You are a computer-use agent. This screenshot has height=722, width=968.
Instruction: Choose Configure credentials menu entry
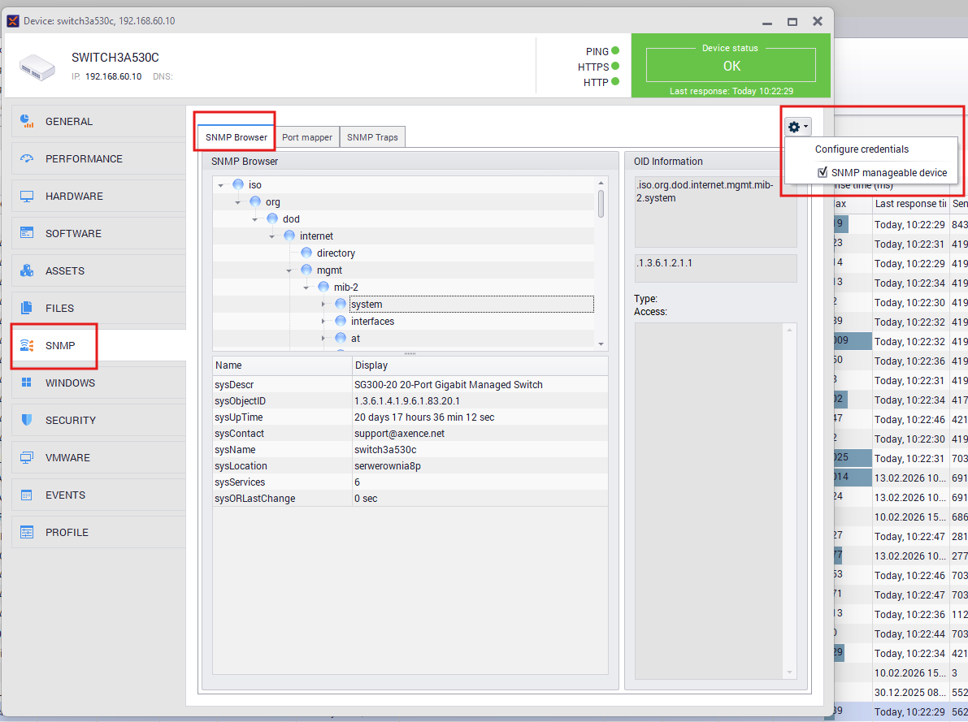(862, 149)
